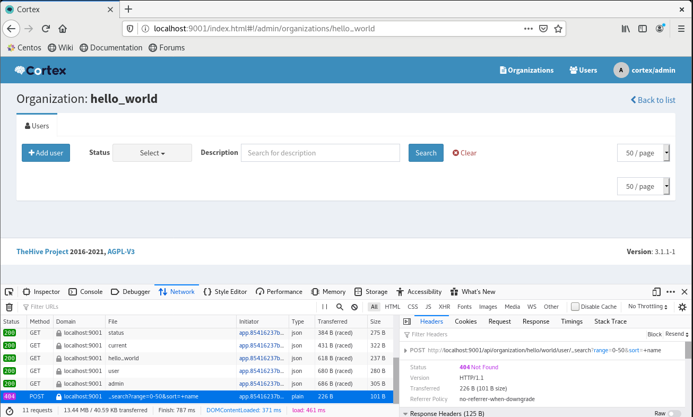The width and height of the screenshot is (693, 417).
Task: Open the Cookies tab in request details
Action: (466, 322)
